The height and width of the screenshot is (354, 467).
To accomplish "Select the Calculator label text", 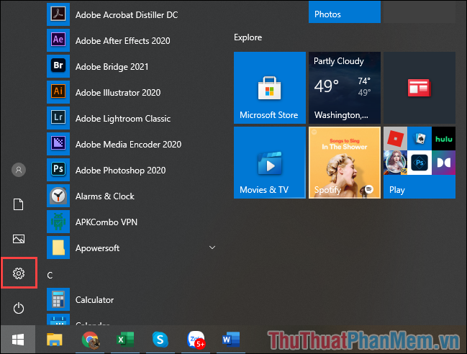I will click(x=94, y=300).
